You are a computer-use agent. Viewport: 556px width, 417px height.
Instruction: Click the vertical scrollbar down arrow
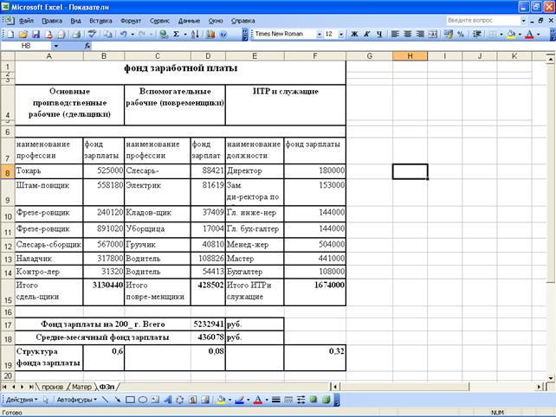pos(551,378)
